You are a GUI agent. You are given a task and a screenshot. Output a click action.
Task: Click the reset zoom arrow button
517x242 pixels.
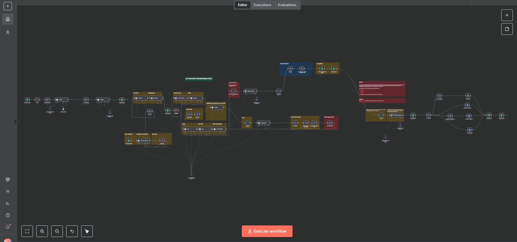click(x=72, y=231)
